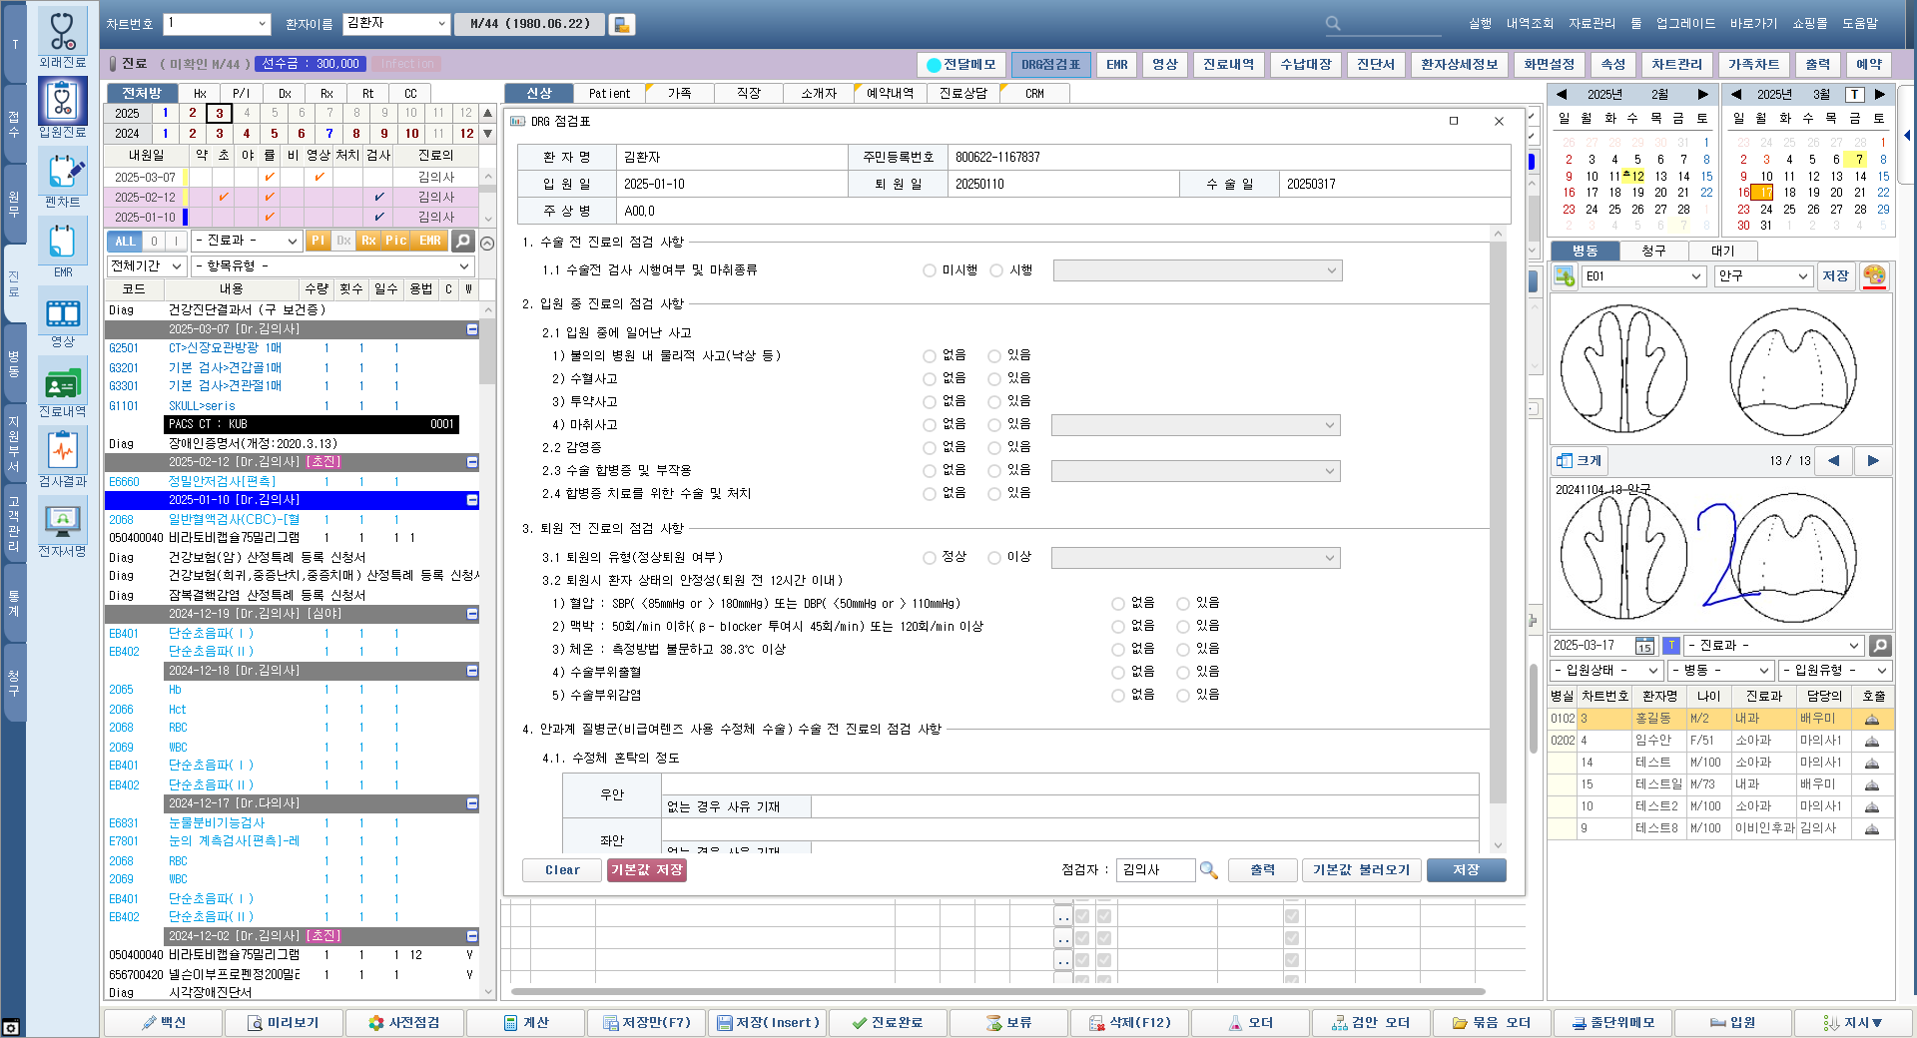Screen dimensions: 1917x1038
Task: Open the 외래진료 stethoscope icon
Action: [x=63, y=33]
